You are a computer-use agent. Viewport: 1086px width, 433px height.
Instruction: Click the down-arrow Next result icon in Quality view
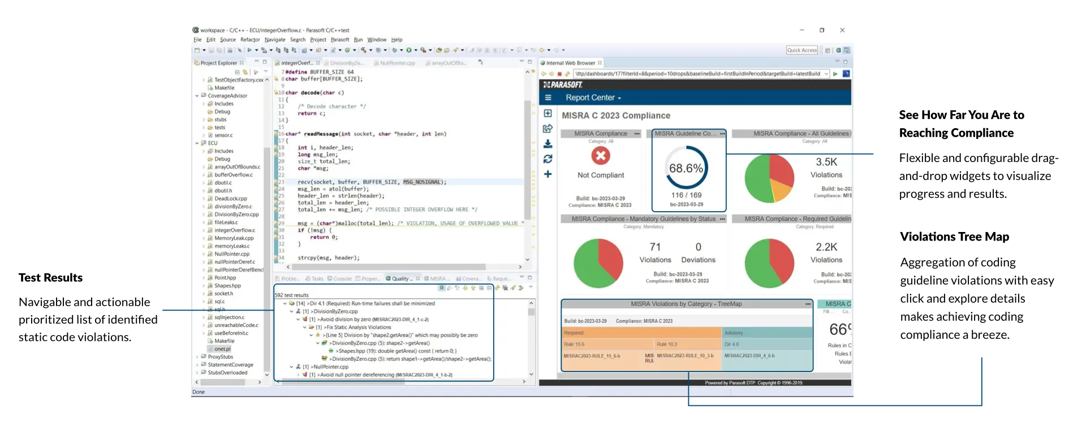coord(465,288)
